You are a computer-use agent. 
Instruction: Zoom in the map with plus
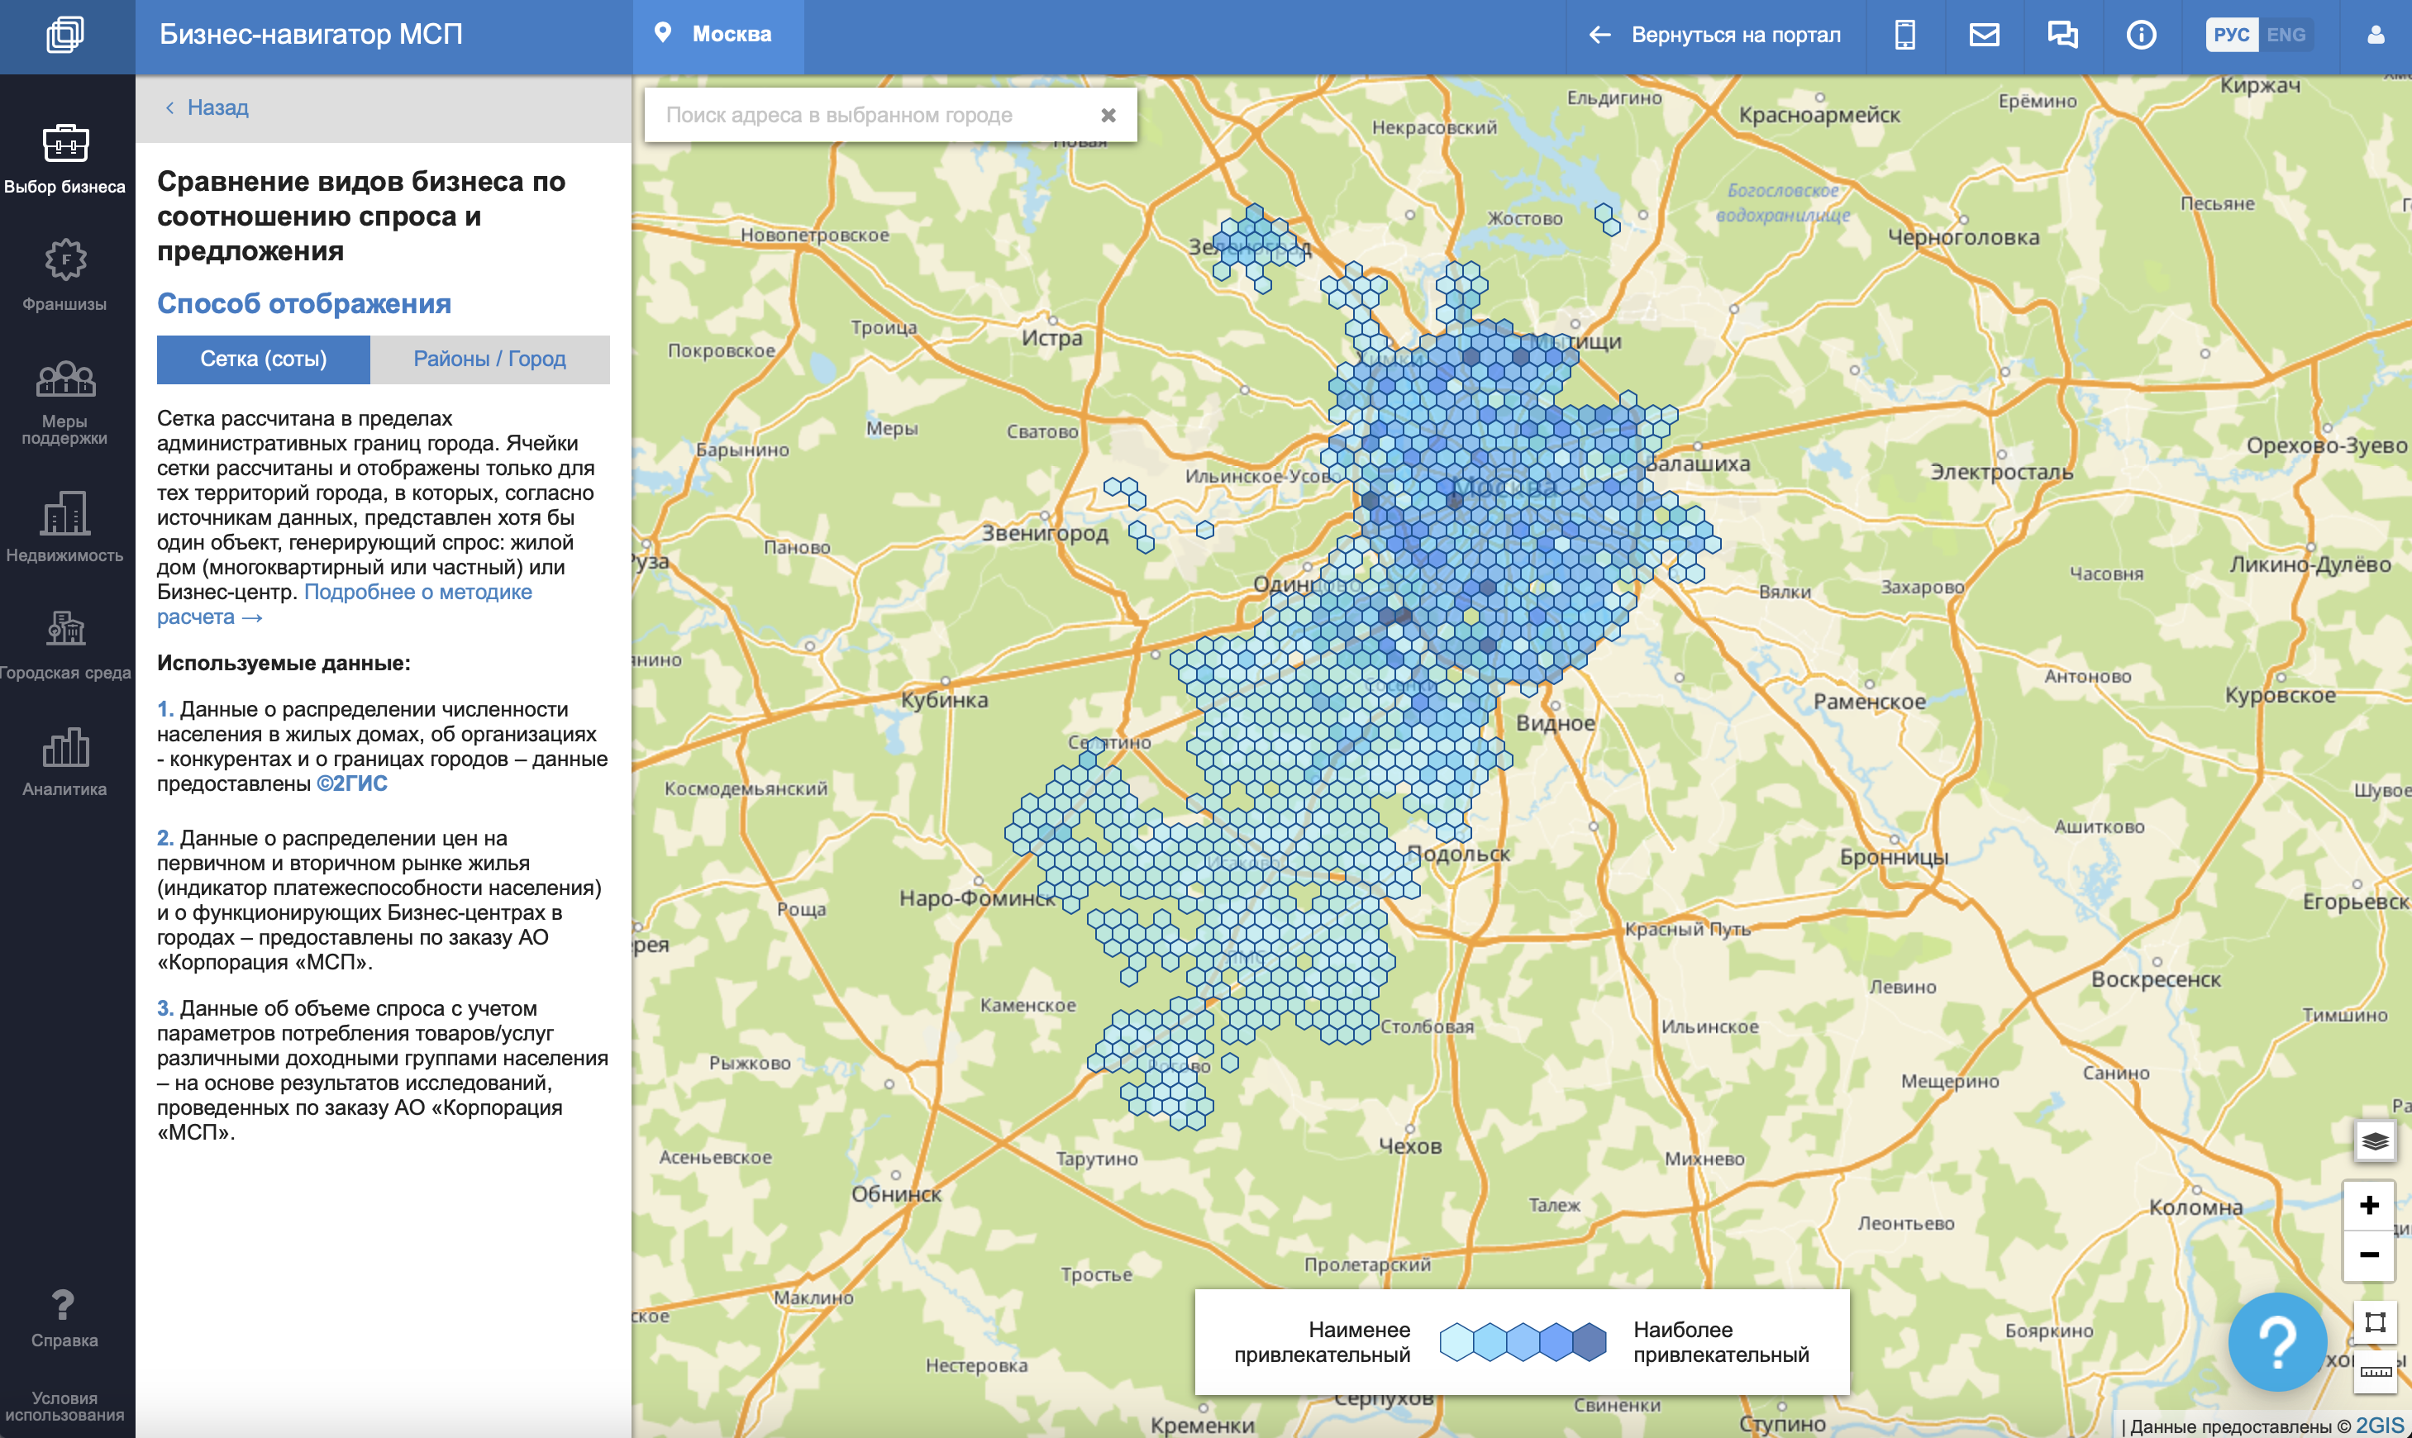(2368, 1204)
